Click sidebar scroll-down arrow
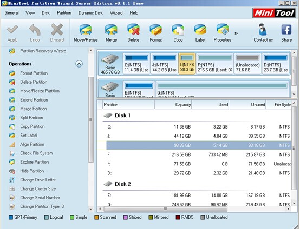 tap(91, 210)
